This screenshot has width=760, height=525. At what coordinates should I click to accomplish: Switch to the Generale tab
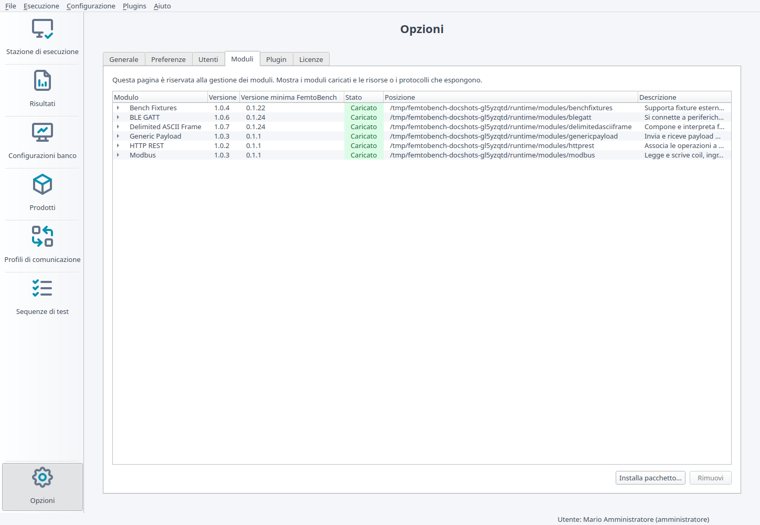tap(124, 59)
